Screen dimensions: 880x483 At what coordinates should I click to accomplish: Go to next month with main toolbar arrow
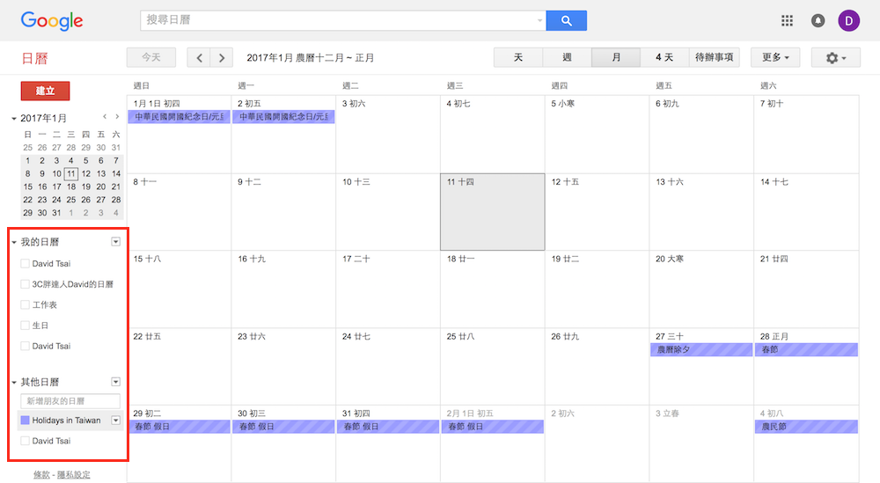pos(222,58)
